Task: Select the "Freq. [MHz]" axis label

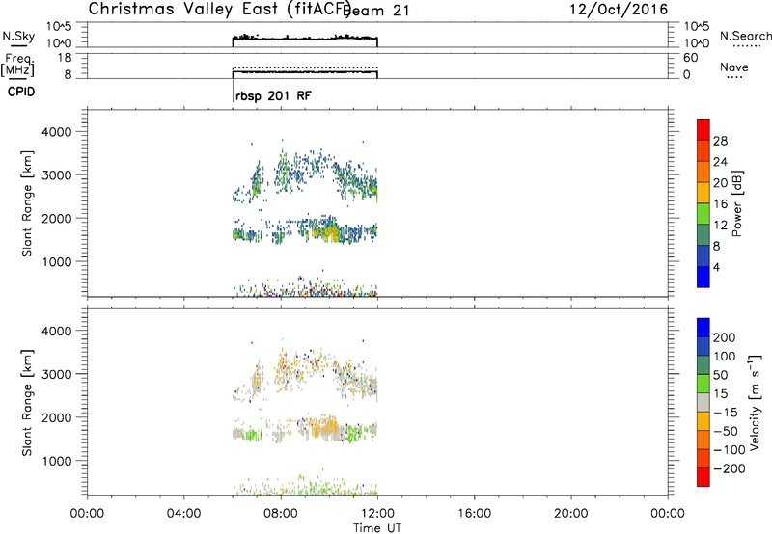Action: 17,66
